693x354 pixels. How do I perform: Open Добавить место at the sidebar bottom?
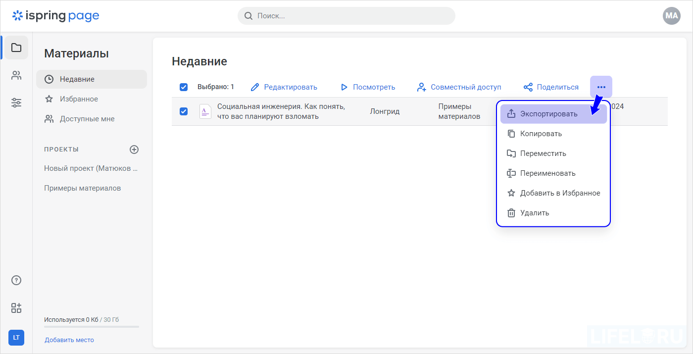[x=69, y=340]
